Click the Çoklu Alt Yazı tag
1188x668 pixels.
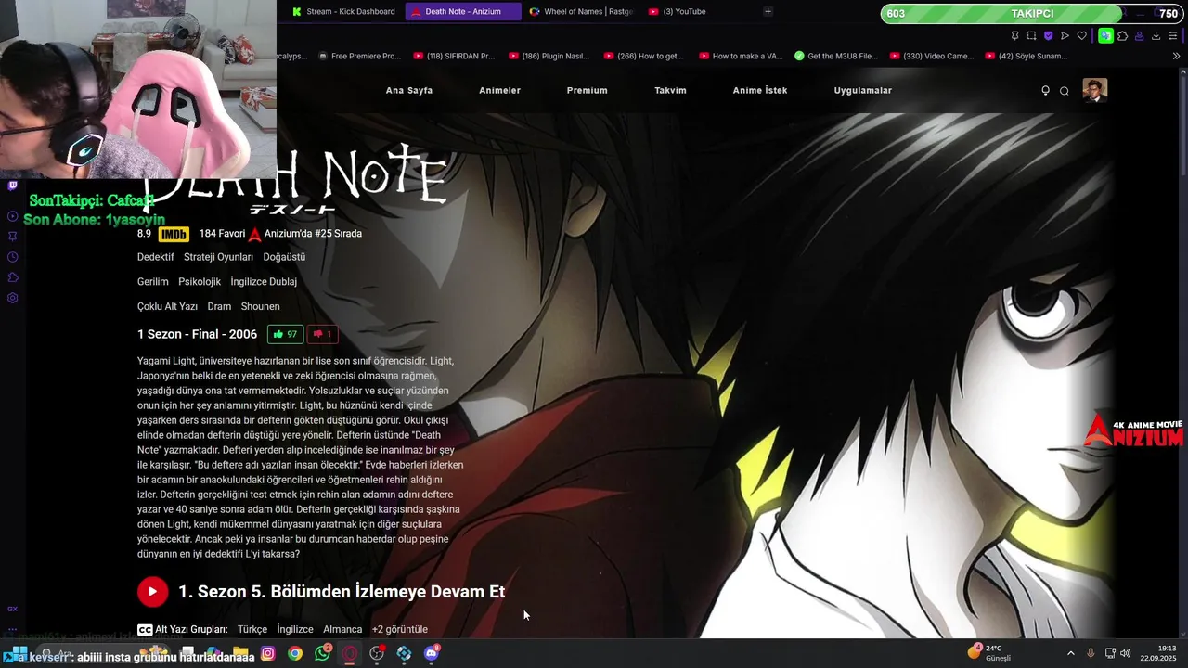(167, 306)
